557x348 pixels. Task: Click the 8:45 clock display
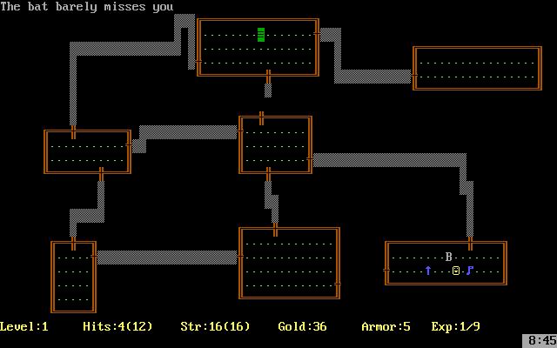(x=540, y=341)
